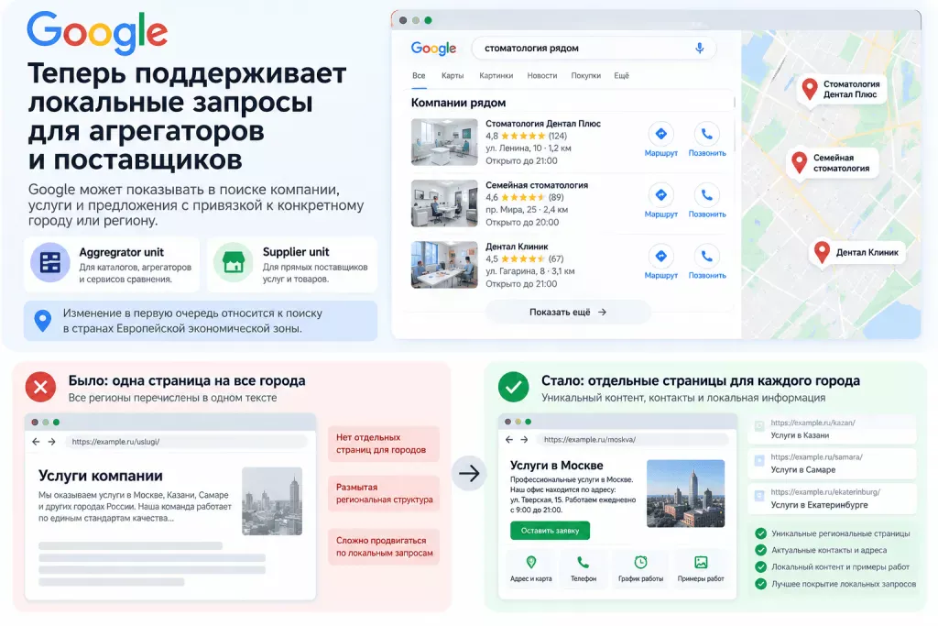The width and height of the screenshot is (938, 626).
Task: Click the microphone icon in search bar
Action: pyautogui.click(x=699, y=48)
